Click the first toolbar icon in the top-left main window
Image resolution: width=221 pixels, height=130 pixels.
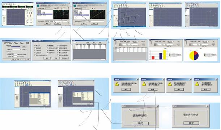click(3, 4)
